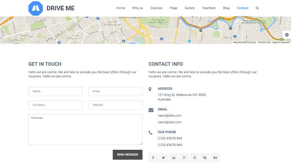Click into the Message text area
Screen dimensions: 291x163
pyautogui.click(x=85, y=129)
